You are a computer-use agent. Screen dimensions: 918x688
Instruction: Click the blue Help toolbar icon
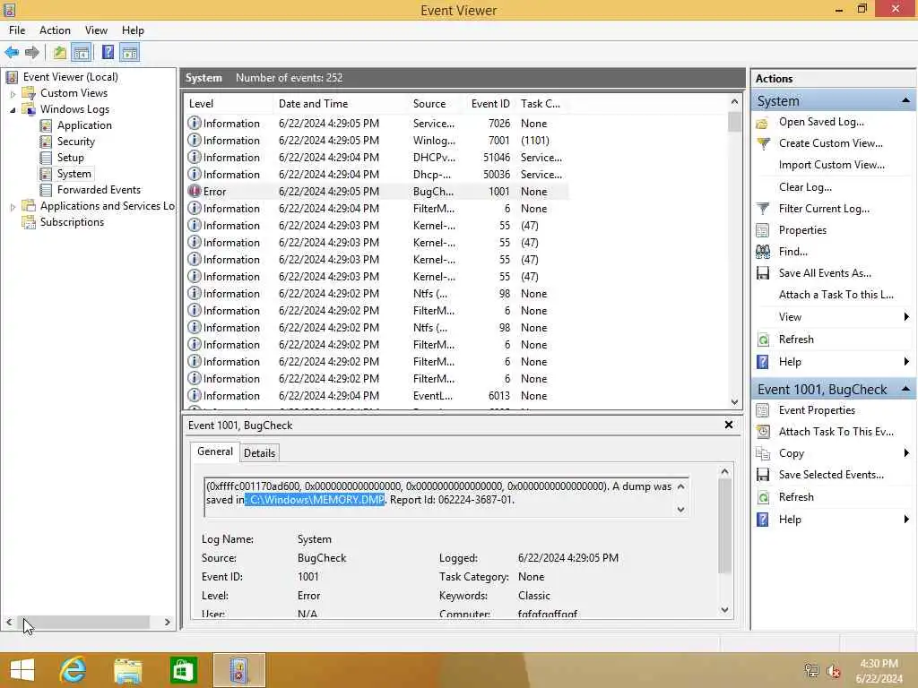pyautogui.click(x=108, y=53)
